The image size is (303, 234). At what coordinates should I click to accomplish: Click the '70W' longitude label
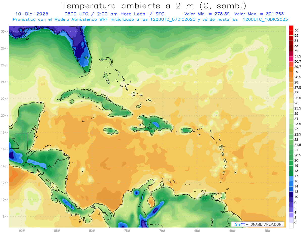tap(162, 231)
